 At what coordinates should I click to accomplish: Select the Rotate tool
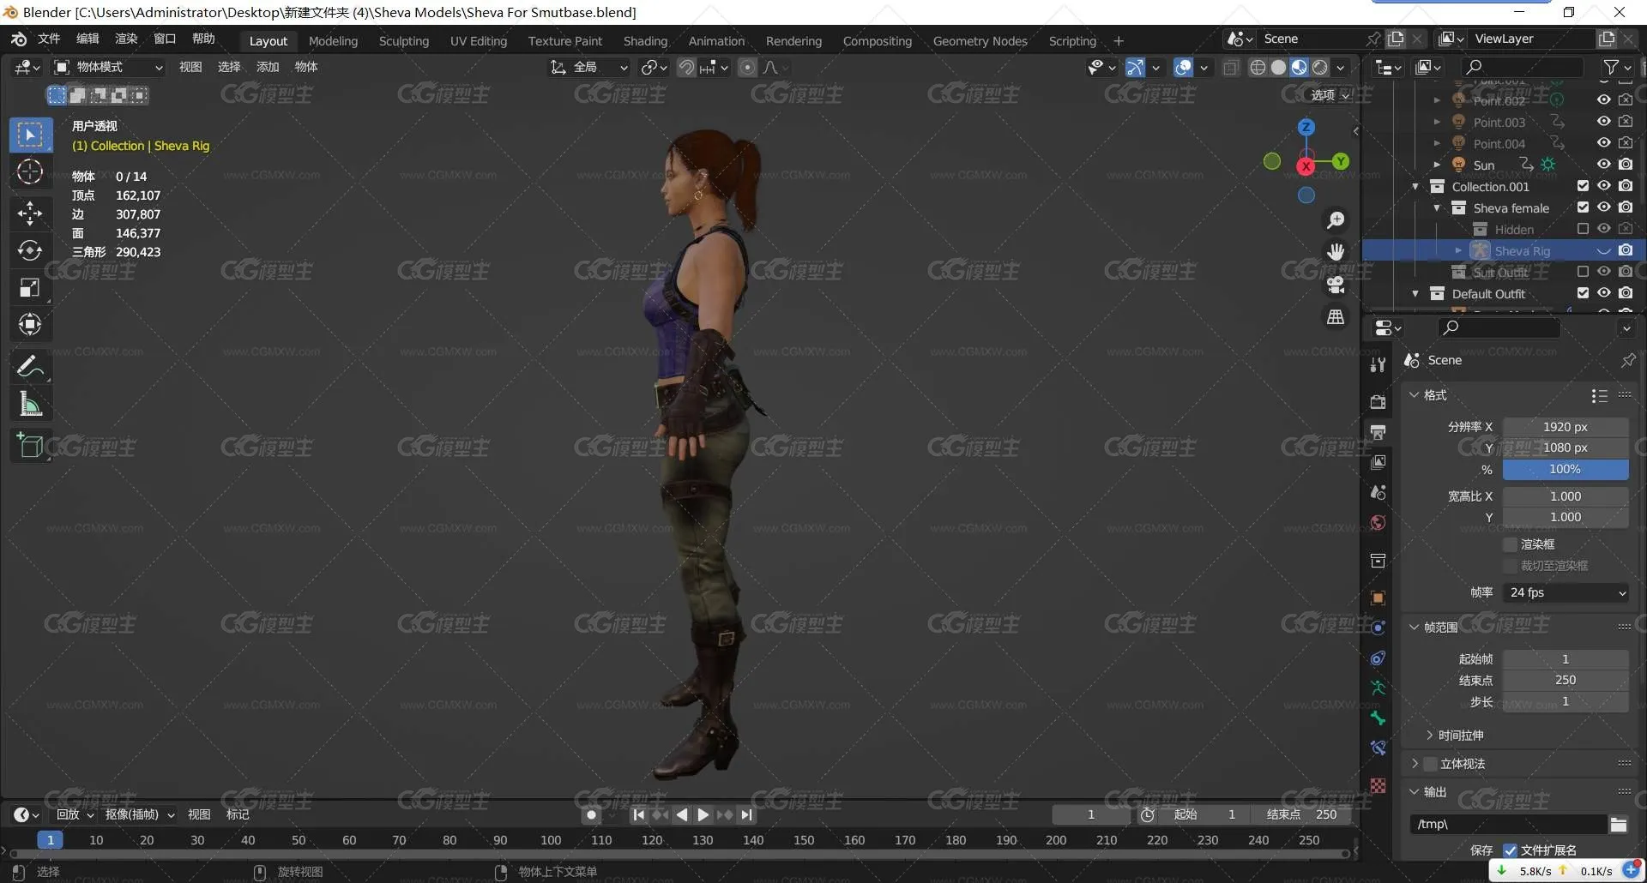pyautogui.click(x=30, y=250)
